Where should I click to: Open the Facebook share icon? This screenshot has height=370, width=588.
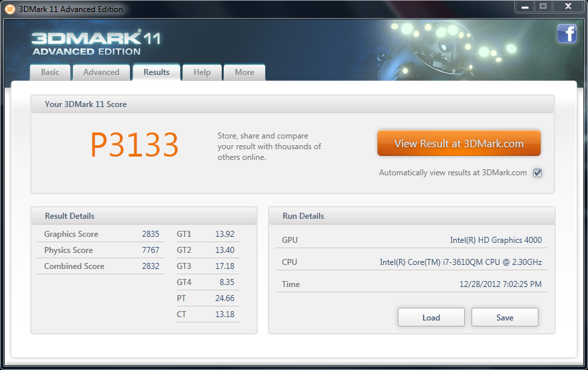pos(567,33)
